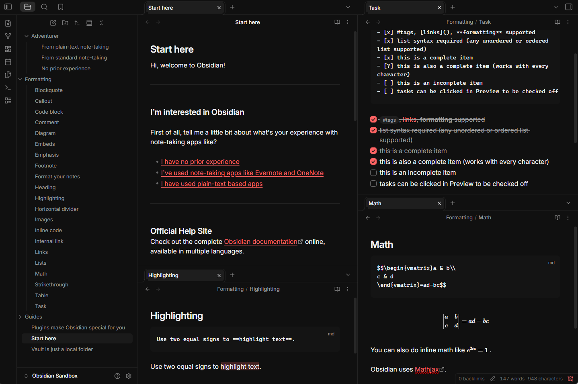This screenshot has width=578, height=384.
Task: Click the auto-reveal current file icon
Action: pos(89,23)
